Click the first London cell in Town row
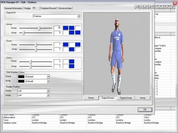178x133 pixels. tap(35, 120)
